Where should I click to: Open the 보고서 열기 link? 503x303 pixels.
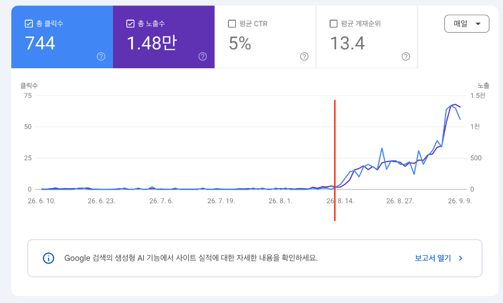[433, 258]
